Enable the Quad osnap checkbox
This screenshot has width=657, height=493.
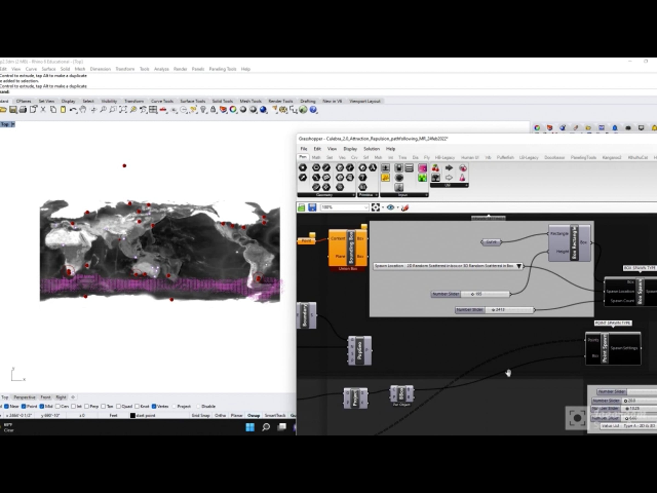pyautogui.click(x=119, y=406)
